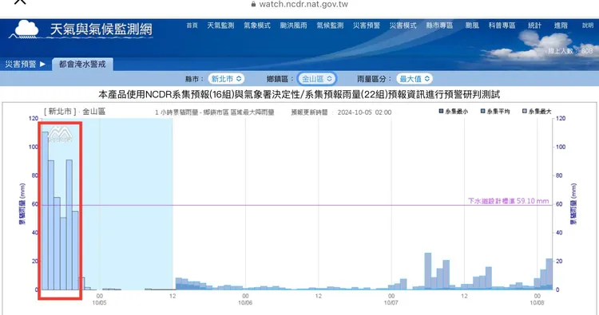Open the 縣市專區 menu
Screen dimensions: 599x315
point(440,26)
